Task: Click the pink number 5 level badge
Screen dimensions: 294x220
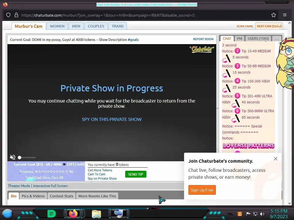Action: click(x=237, y=96)
